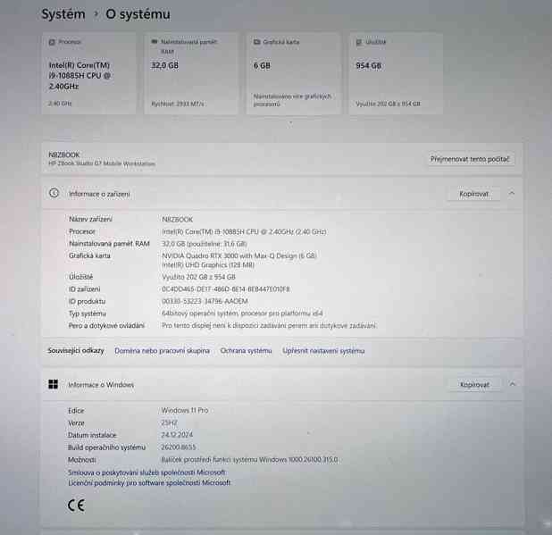
Task: Select the Možnosti experience pack value
Action: (x=249, y=460)
